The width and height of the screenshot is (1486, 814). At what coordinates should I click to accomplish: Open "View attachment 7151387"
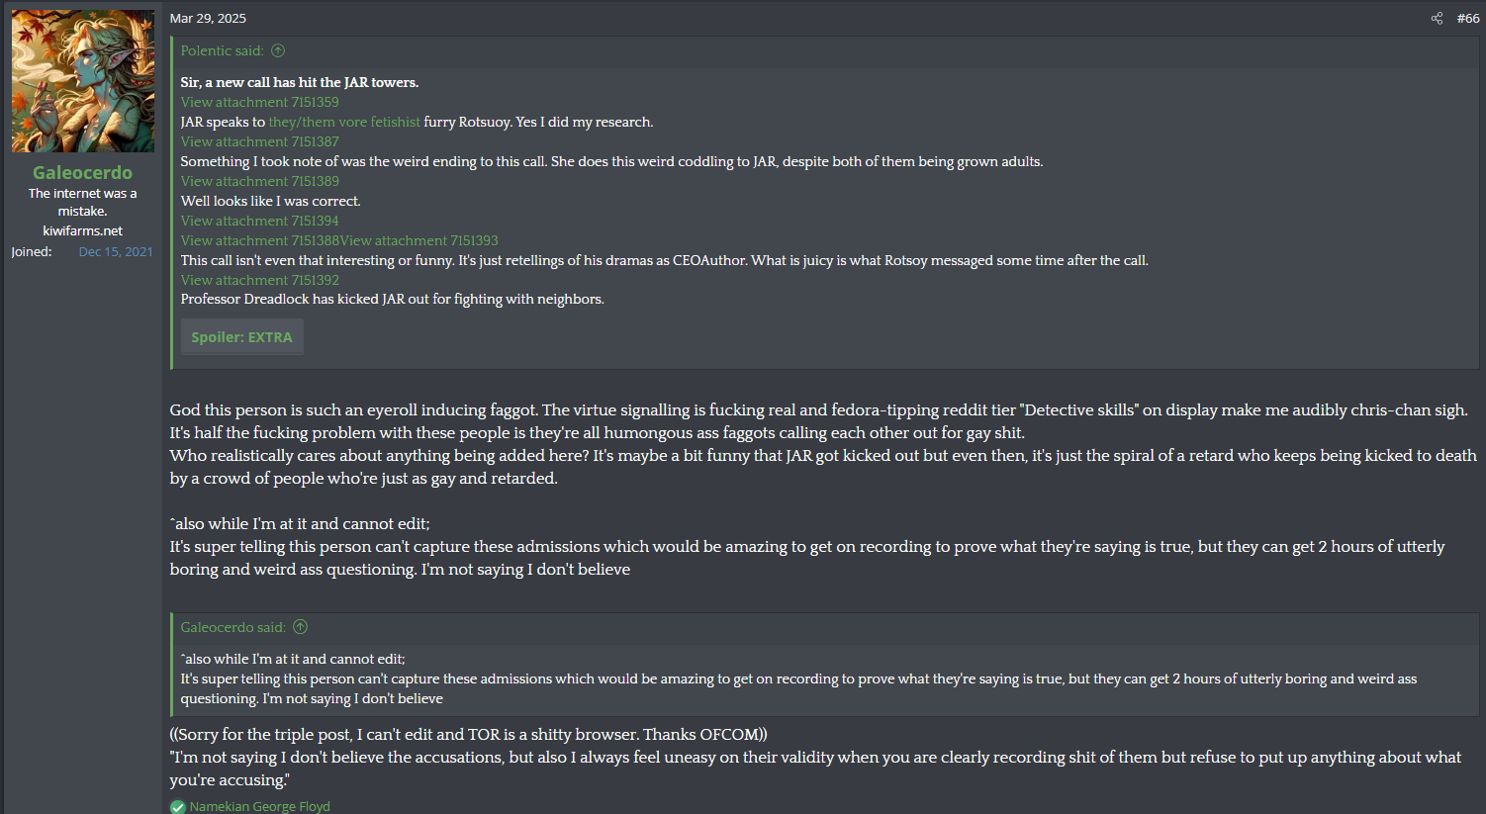259,141
